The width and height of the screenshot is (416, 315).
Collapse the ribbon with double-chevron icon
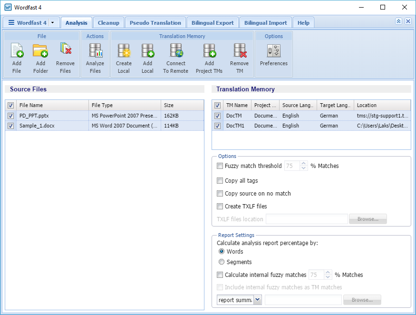(x=398, y=21)
